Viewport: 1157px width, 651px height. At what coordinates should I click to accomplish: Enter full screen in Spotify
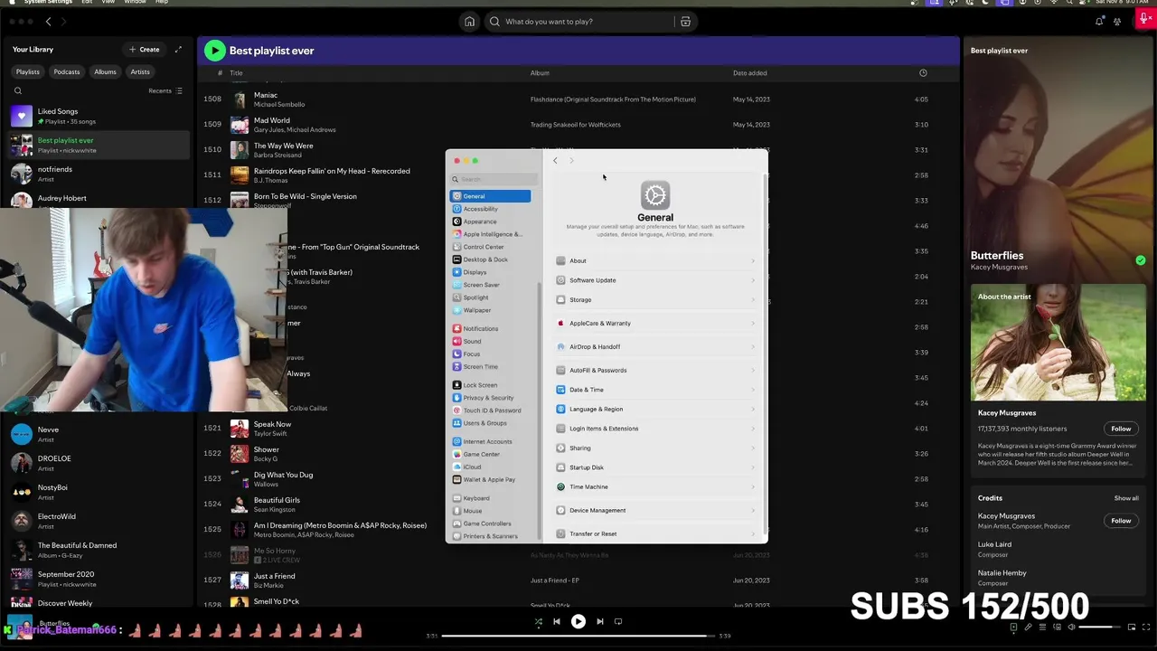click(1146, 627)
